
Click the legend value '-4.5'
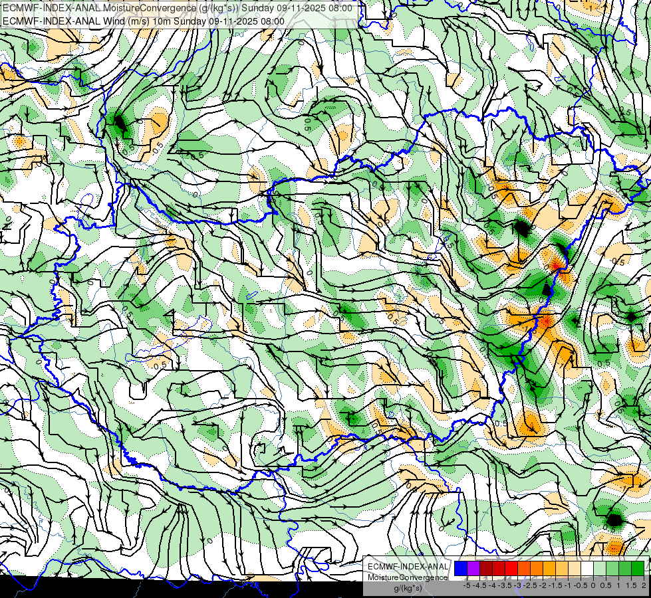point(479,585)
